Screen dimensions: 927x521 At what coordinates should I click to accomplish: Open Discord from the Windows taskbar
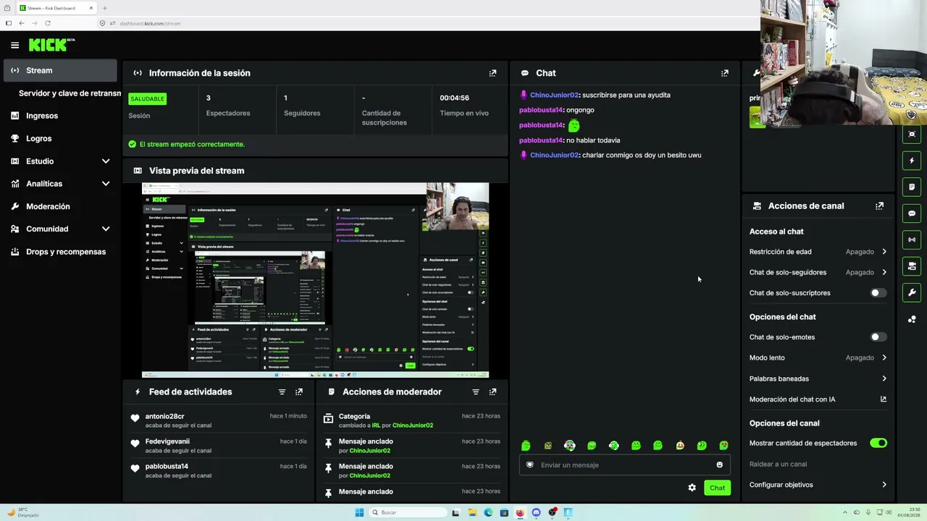pos(536,512)
